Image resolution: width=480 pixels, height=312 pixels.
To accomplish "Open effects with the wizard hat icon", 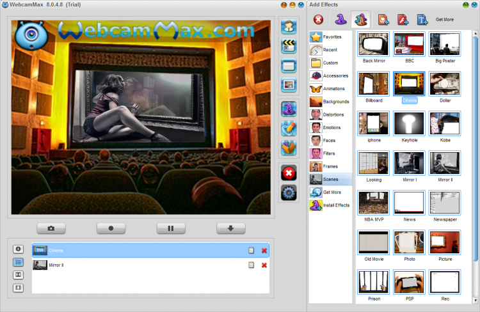I will [289, 109].
